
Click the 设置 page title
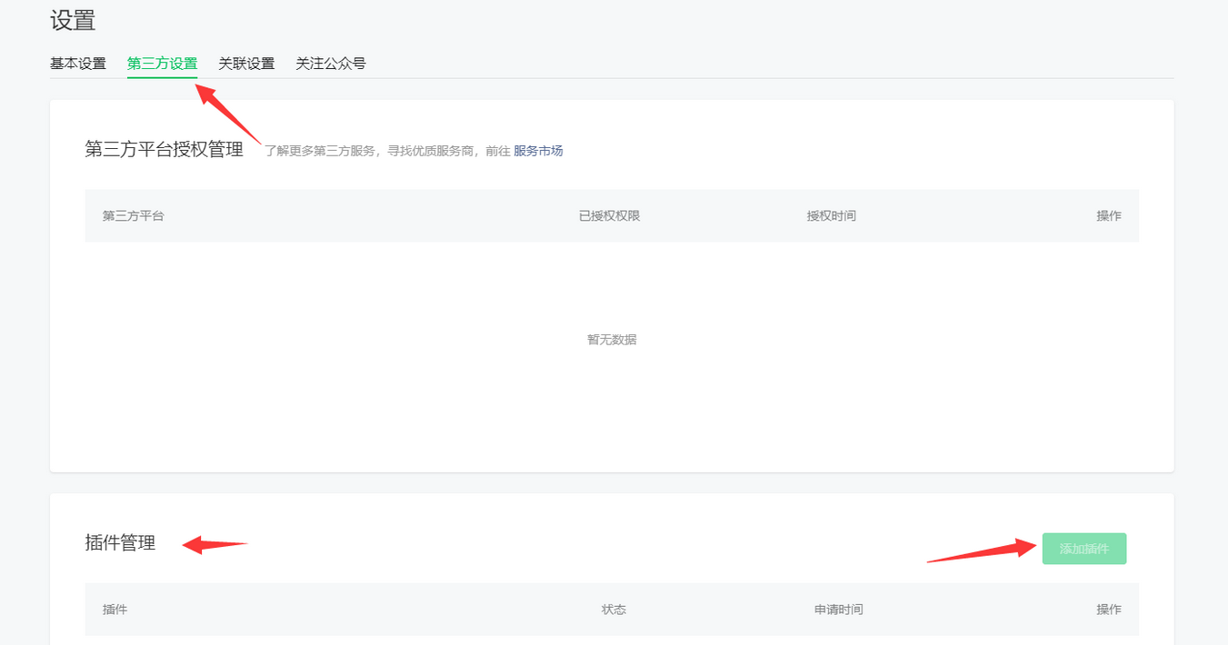pos(73,21)
